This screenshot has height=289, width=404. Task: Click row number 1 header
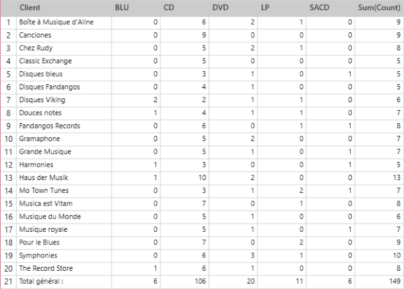[8, 22]
